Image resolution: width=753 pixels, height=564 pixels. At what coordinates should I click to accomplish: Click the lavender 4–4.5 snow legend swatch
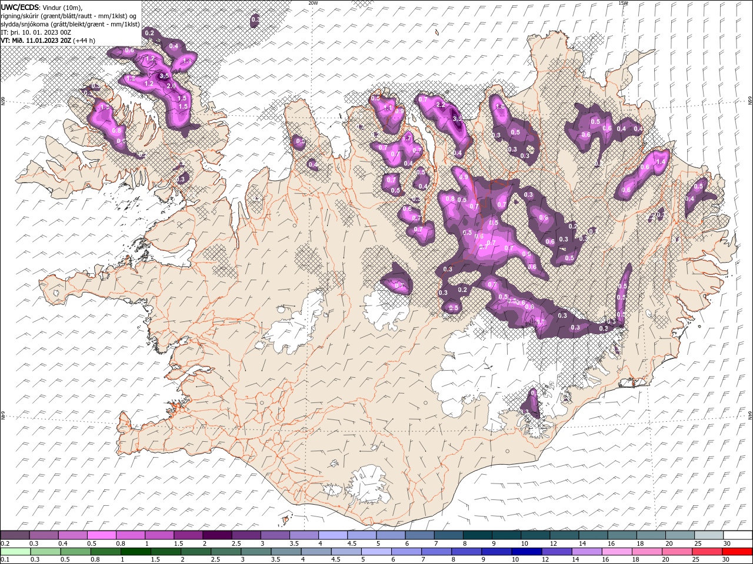point(332,535)
